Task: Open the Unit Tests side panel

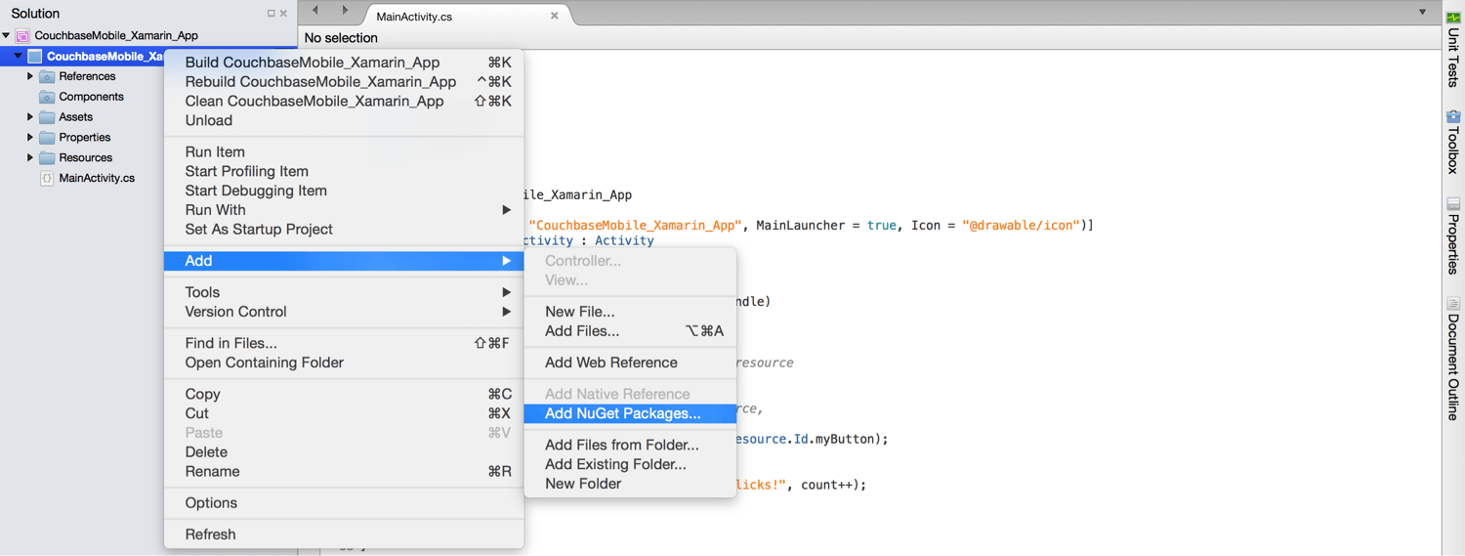Action: point(1453,49)
